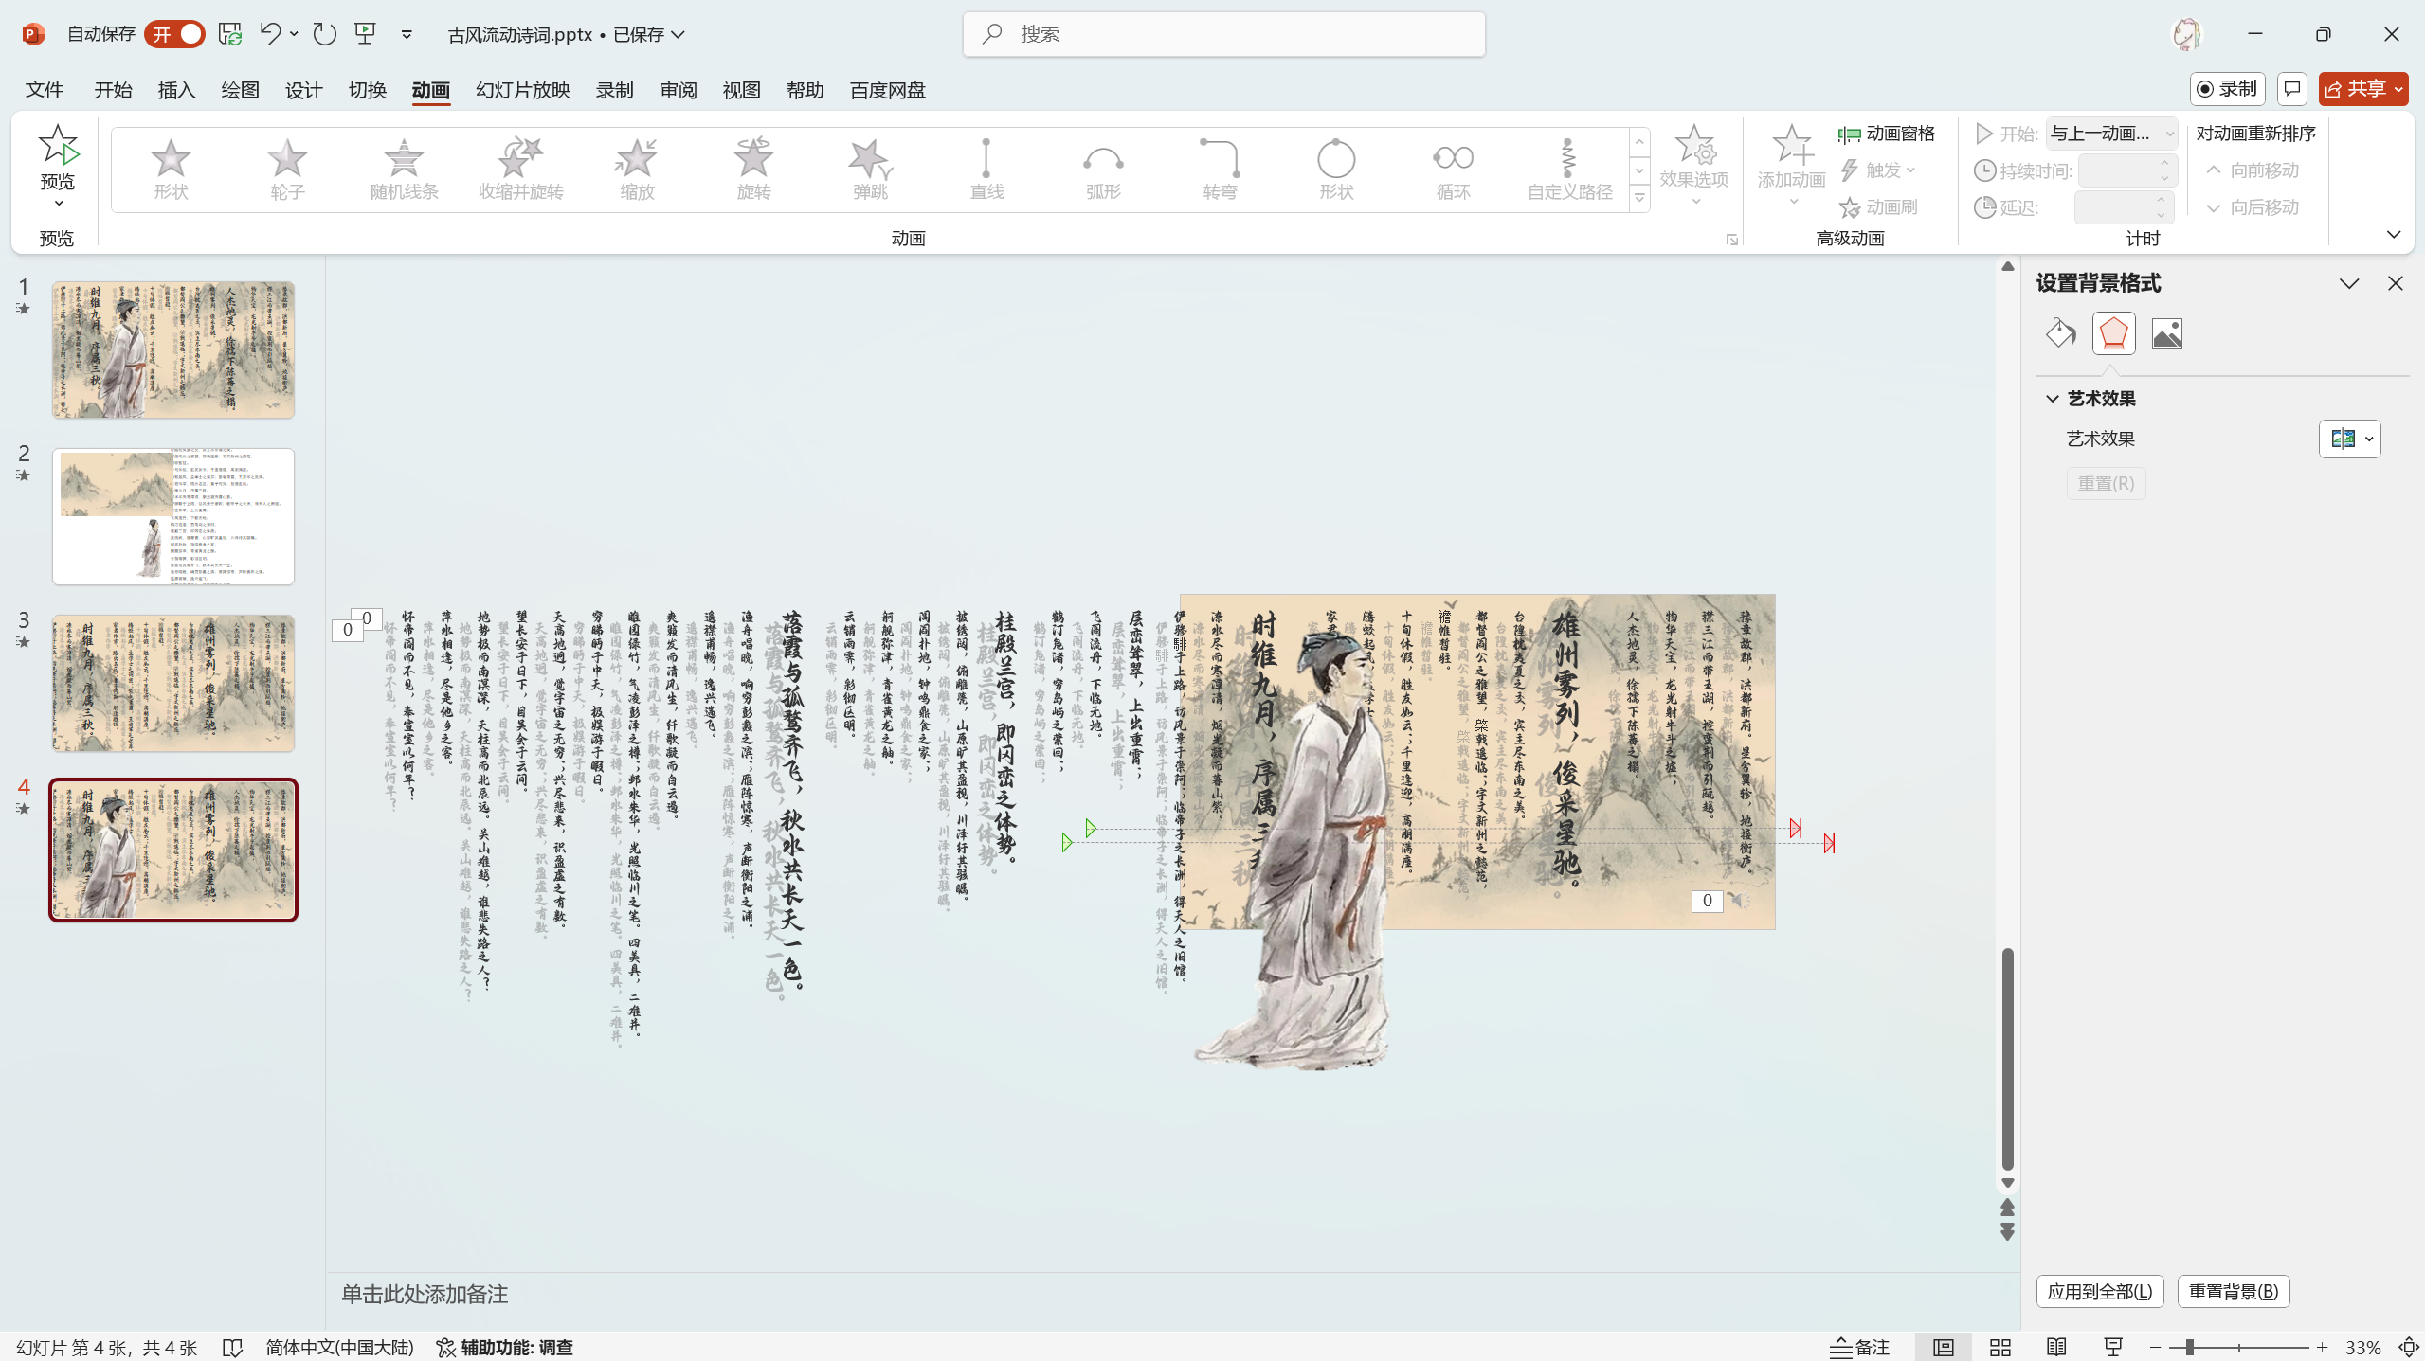Select the 缩放 zoom animation
Viewport: 2425px width, 1361px height.
pyautogui.click(x=637, y=170)
